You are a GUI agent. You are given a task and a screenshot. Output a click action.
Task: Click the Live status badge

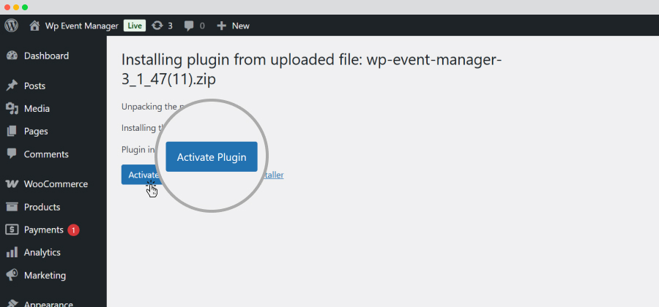point(135,26)
